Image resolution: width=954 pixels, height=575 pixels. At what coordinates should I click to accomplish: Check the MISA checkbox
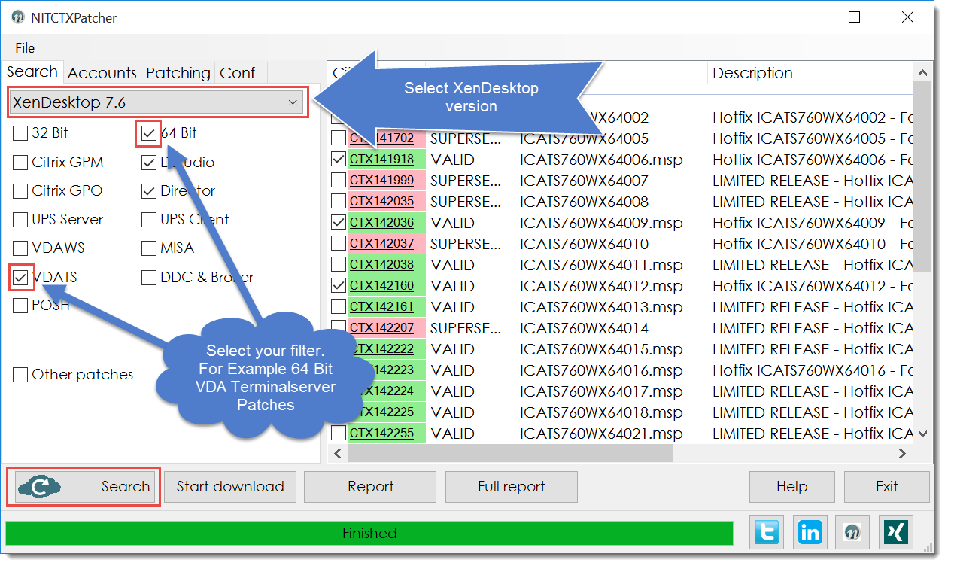[x=148, y=248]
